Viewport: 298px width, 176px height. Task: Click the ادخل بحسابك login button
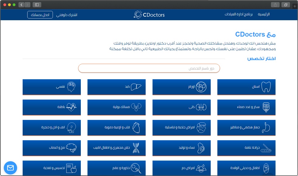point(40,15)
